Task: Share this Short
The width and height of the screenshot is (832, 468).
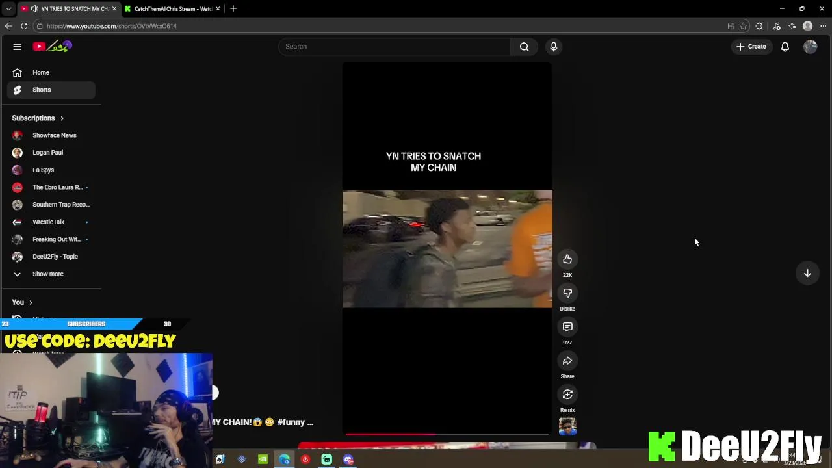Action: coord(567,361)
